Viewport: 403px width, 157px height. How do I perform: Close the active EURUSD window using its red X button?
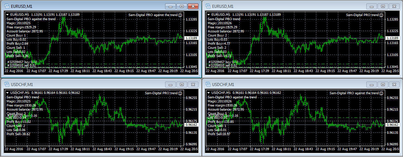[193, 6]
